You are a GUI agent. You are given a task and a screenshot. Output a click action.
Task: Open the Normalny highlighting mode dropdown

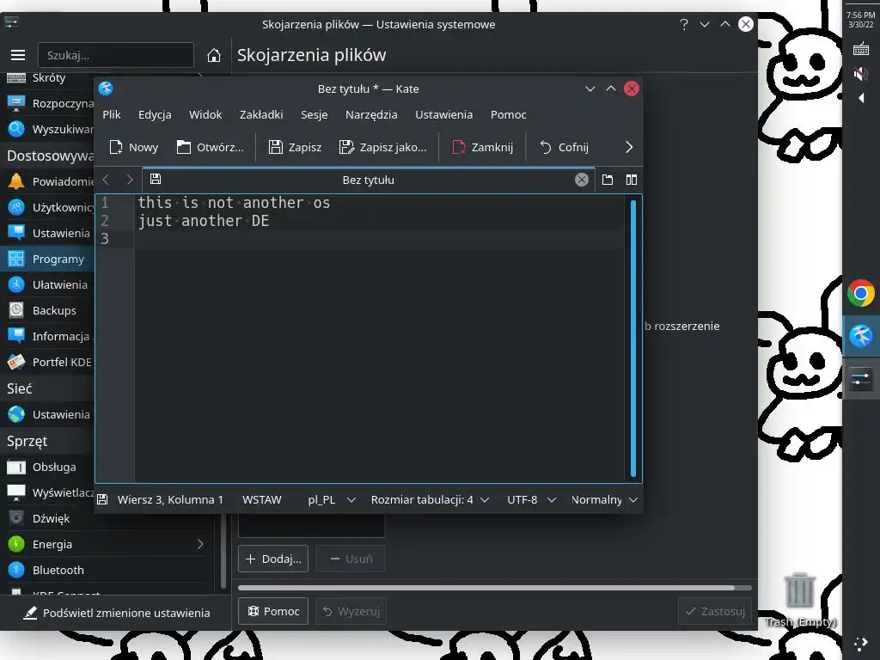(604, 499)
